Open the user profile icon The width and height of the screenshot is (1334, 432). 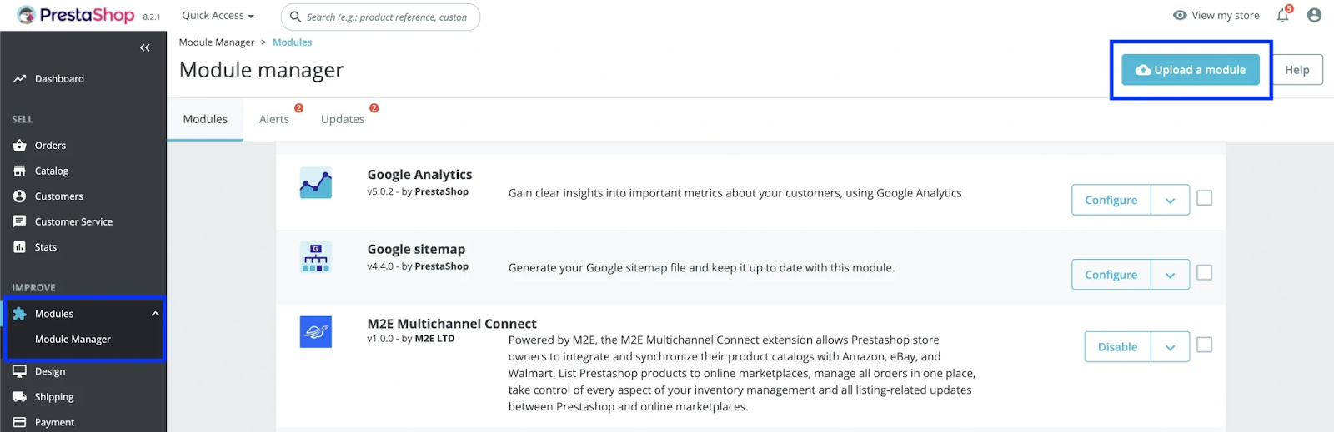point(1315,15)
